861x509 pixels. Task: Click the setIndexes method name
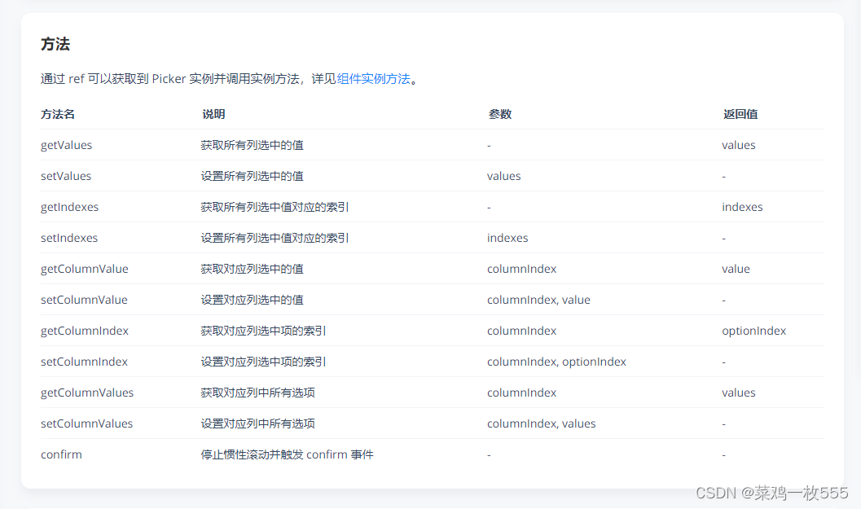pyautogui.click(x=69, y=238)
